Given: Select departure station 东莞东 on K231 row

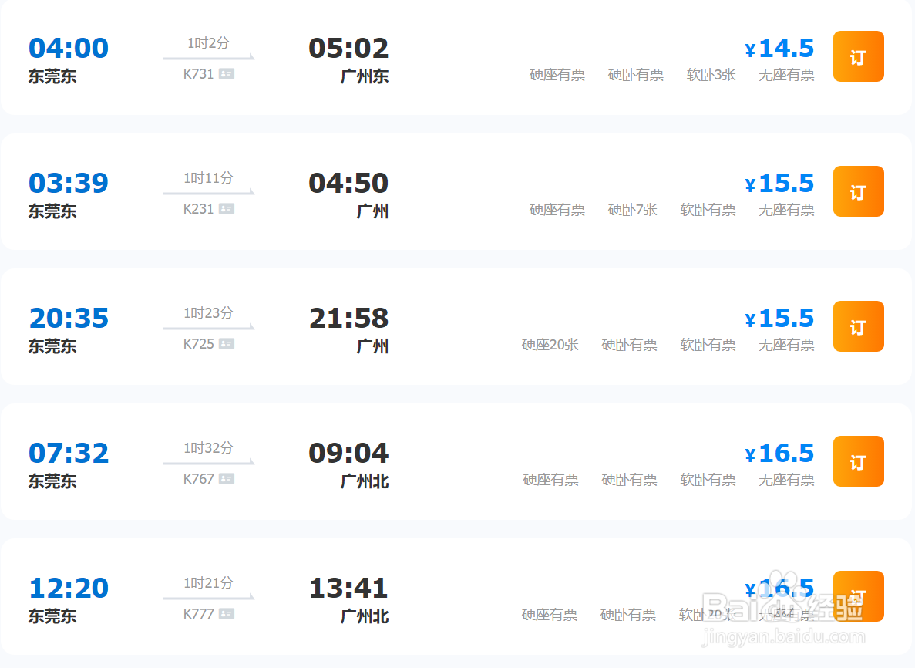Looking at the screenshot, I should [x=52, y=211].
